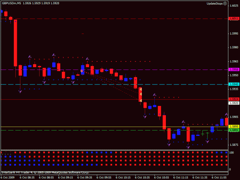The height and width of the screenshot is (180, 240).
Task: Click the up fractal arrow near 10:55
Action: point(155,95)
